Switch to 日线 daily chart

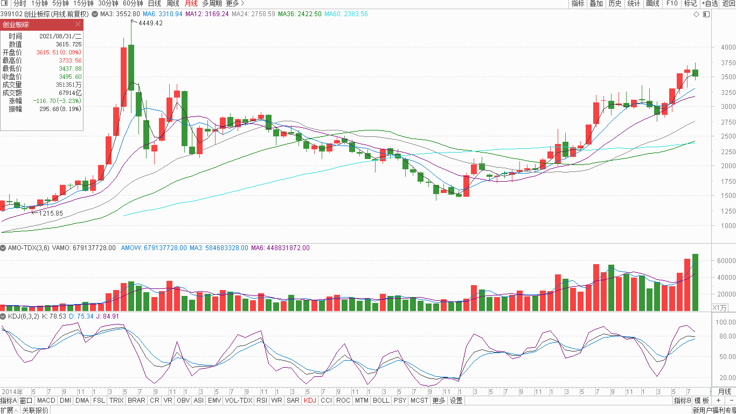155,3
